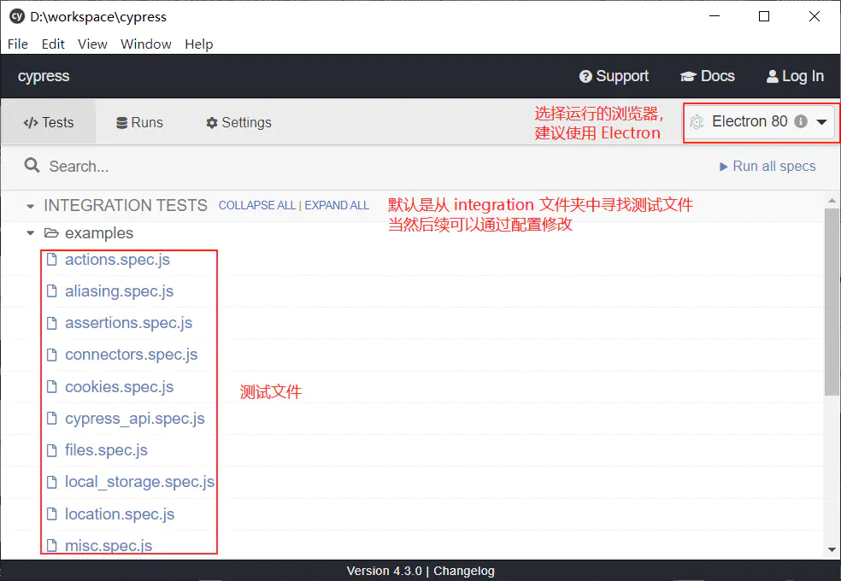
Task: Click the vertical scrollbar thumb
Action: pyautogui.click(x=832, y=302)
